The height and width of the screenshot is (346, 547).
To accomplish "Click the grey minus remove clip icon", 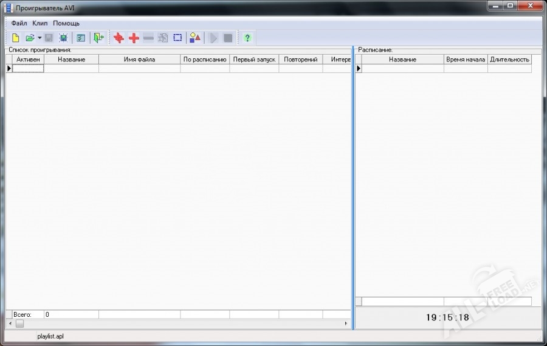I will 148,38.
